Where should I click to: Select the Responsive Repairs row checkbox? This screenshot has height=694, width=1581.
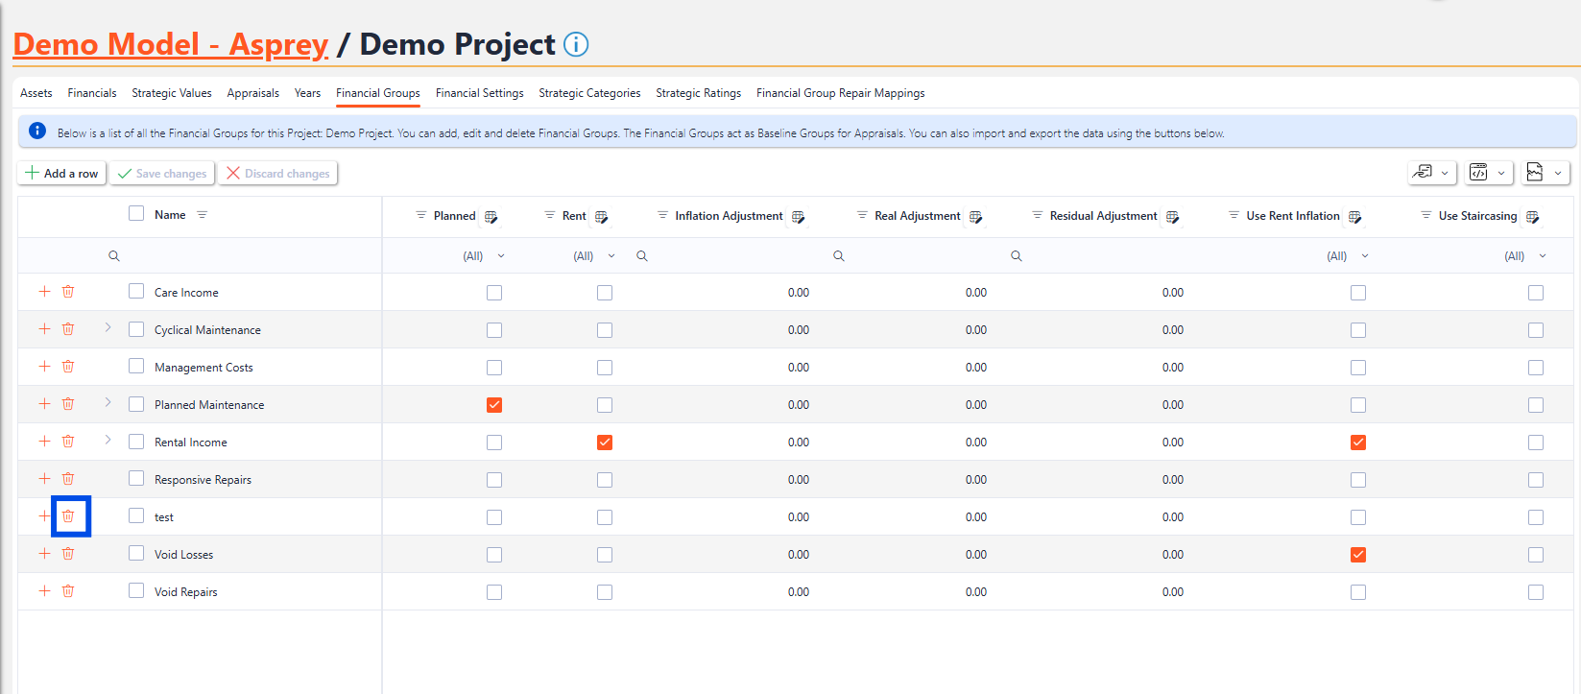click(x=136, y=479)
